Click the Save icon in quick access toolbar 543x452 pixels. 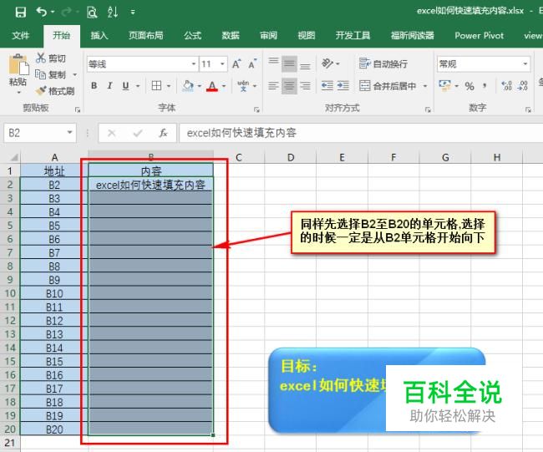coord(20,13)
